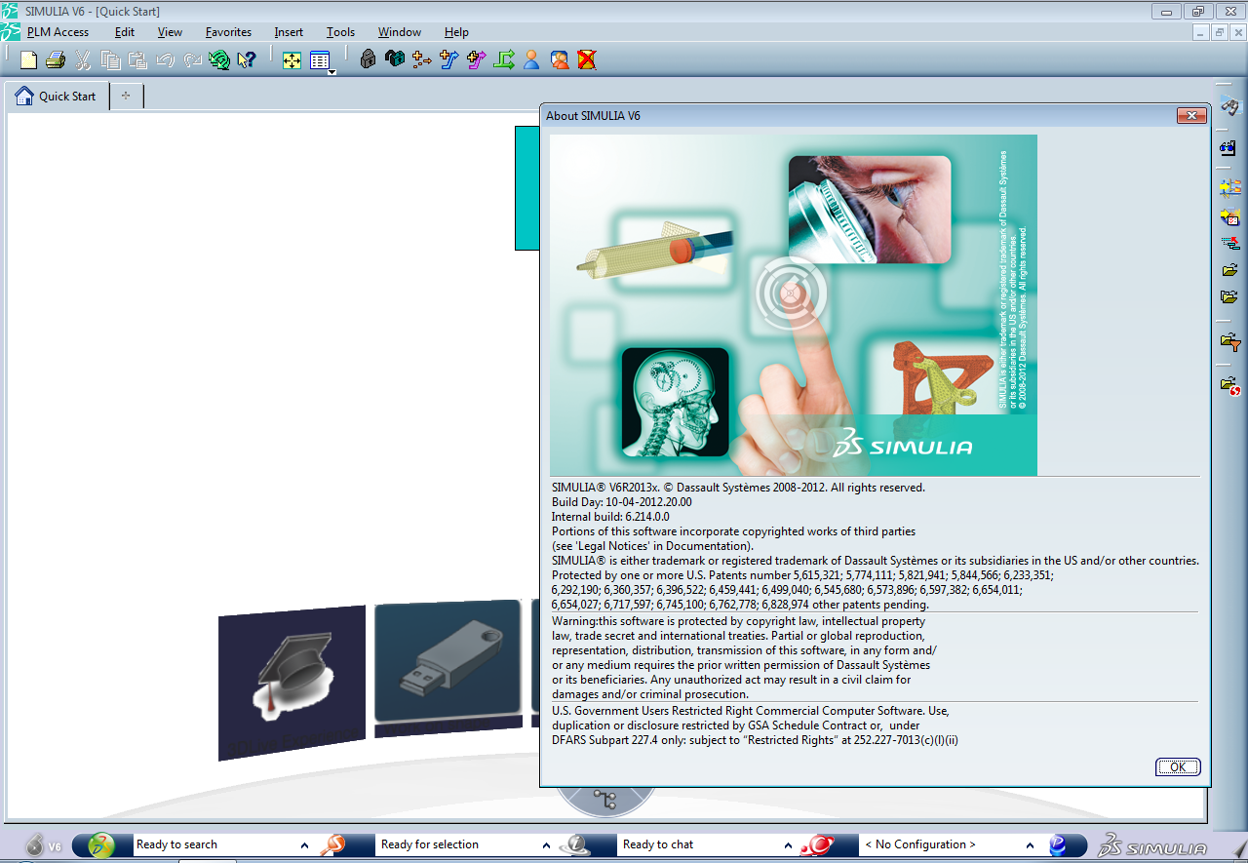1248x863 pixels.
Task: Click the Paste clipboard icon
Action: coord(137,60)
